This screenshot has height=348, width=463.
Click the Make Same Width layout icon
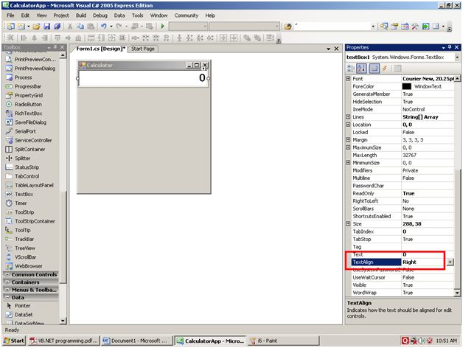[91, 38]
